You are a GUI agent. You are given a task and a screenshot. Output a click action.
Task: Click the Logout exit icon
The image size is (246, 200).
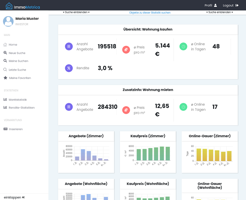click(x=237, y=5)
